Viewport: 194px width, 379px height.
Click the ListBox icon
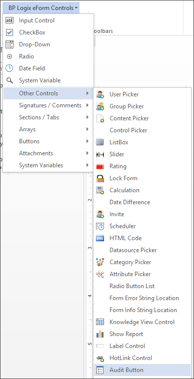pos(100,142)
